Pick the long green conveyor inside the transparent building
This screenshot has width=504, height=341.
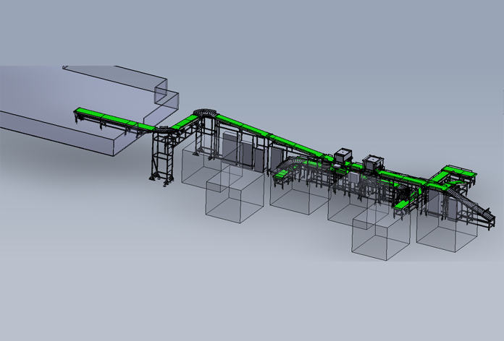point(114,121)
